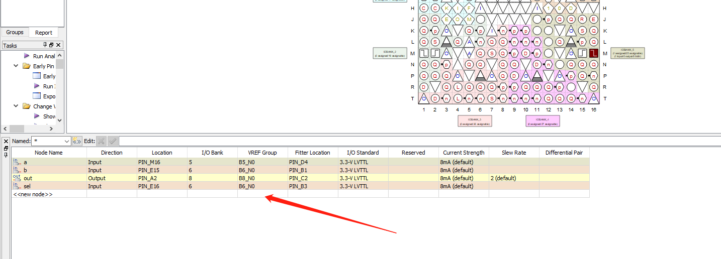721x259 pixels.
Task: Click the Current Strength column header
Action: tap(464, 153)
